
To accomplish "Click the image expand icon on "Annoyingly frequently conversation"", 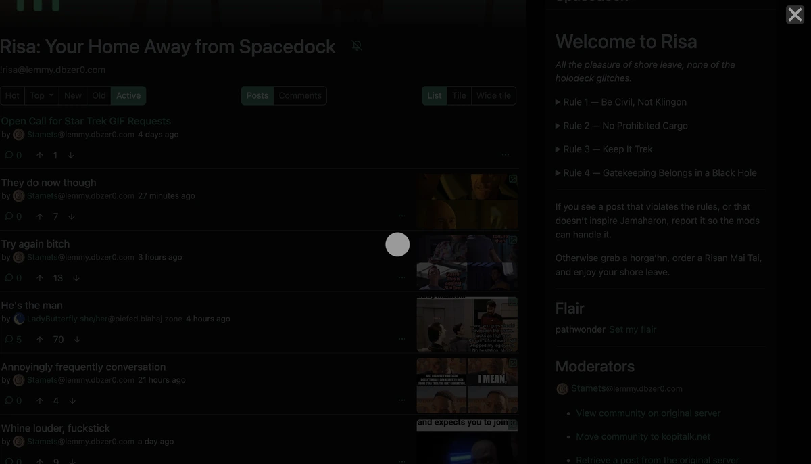I will 512,363.
